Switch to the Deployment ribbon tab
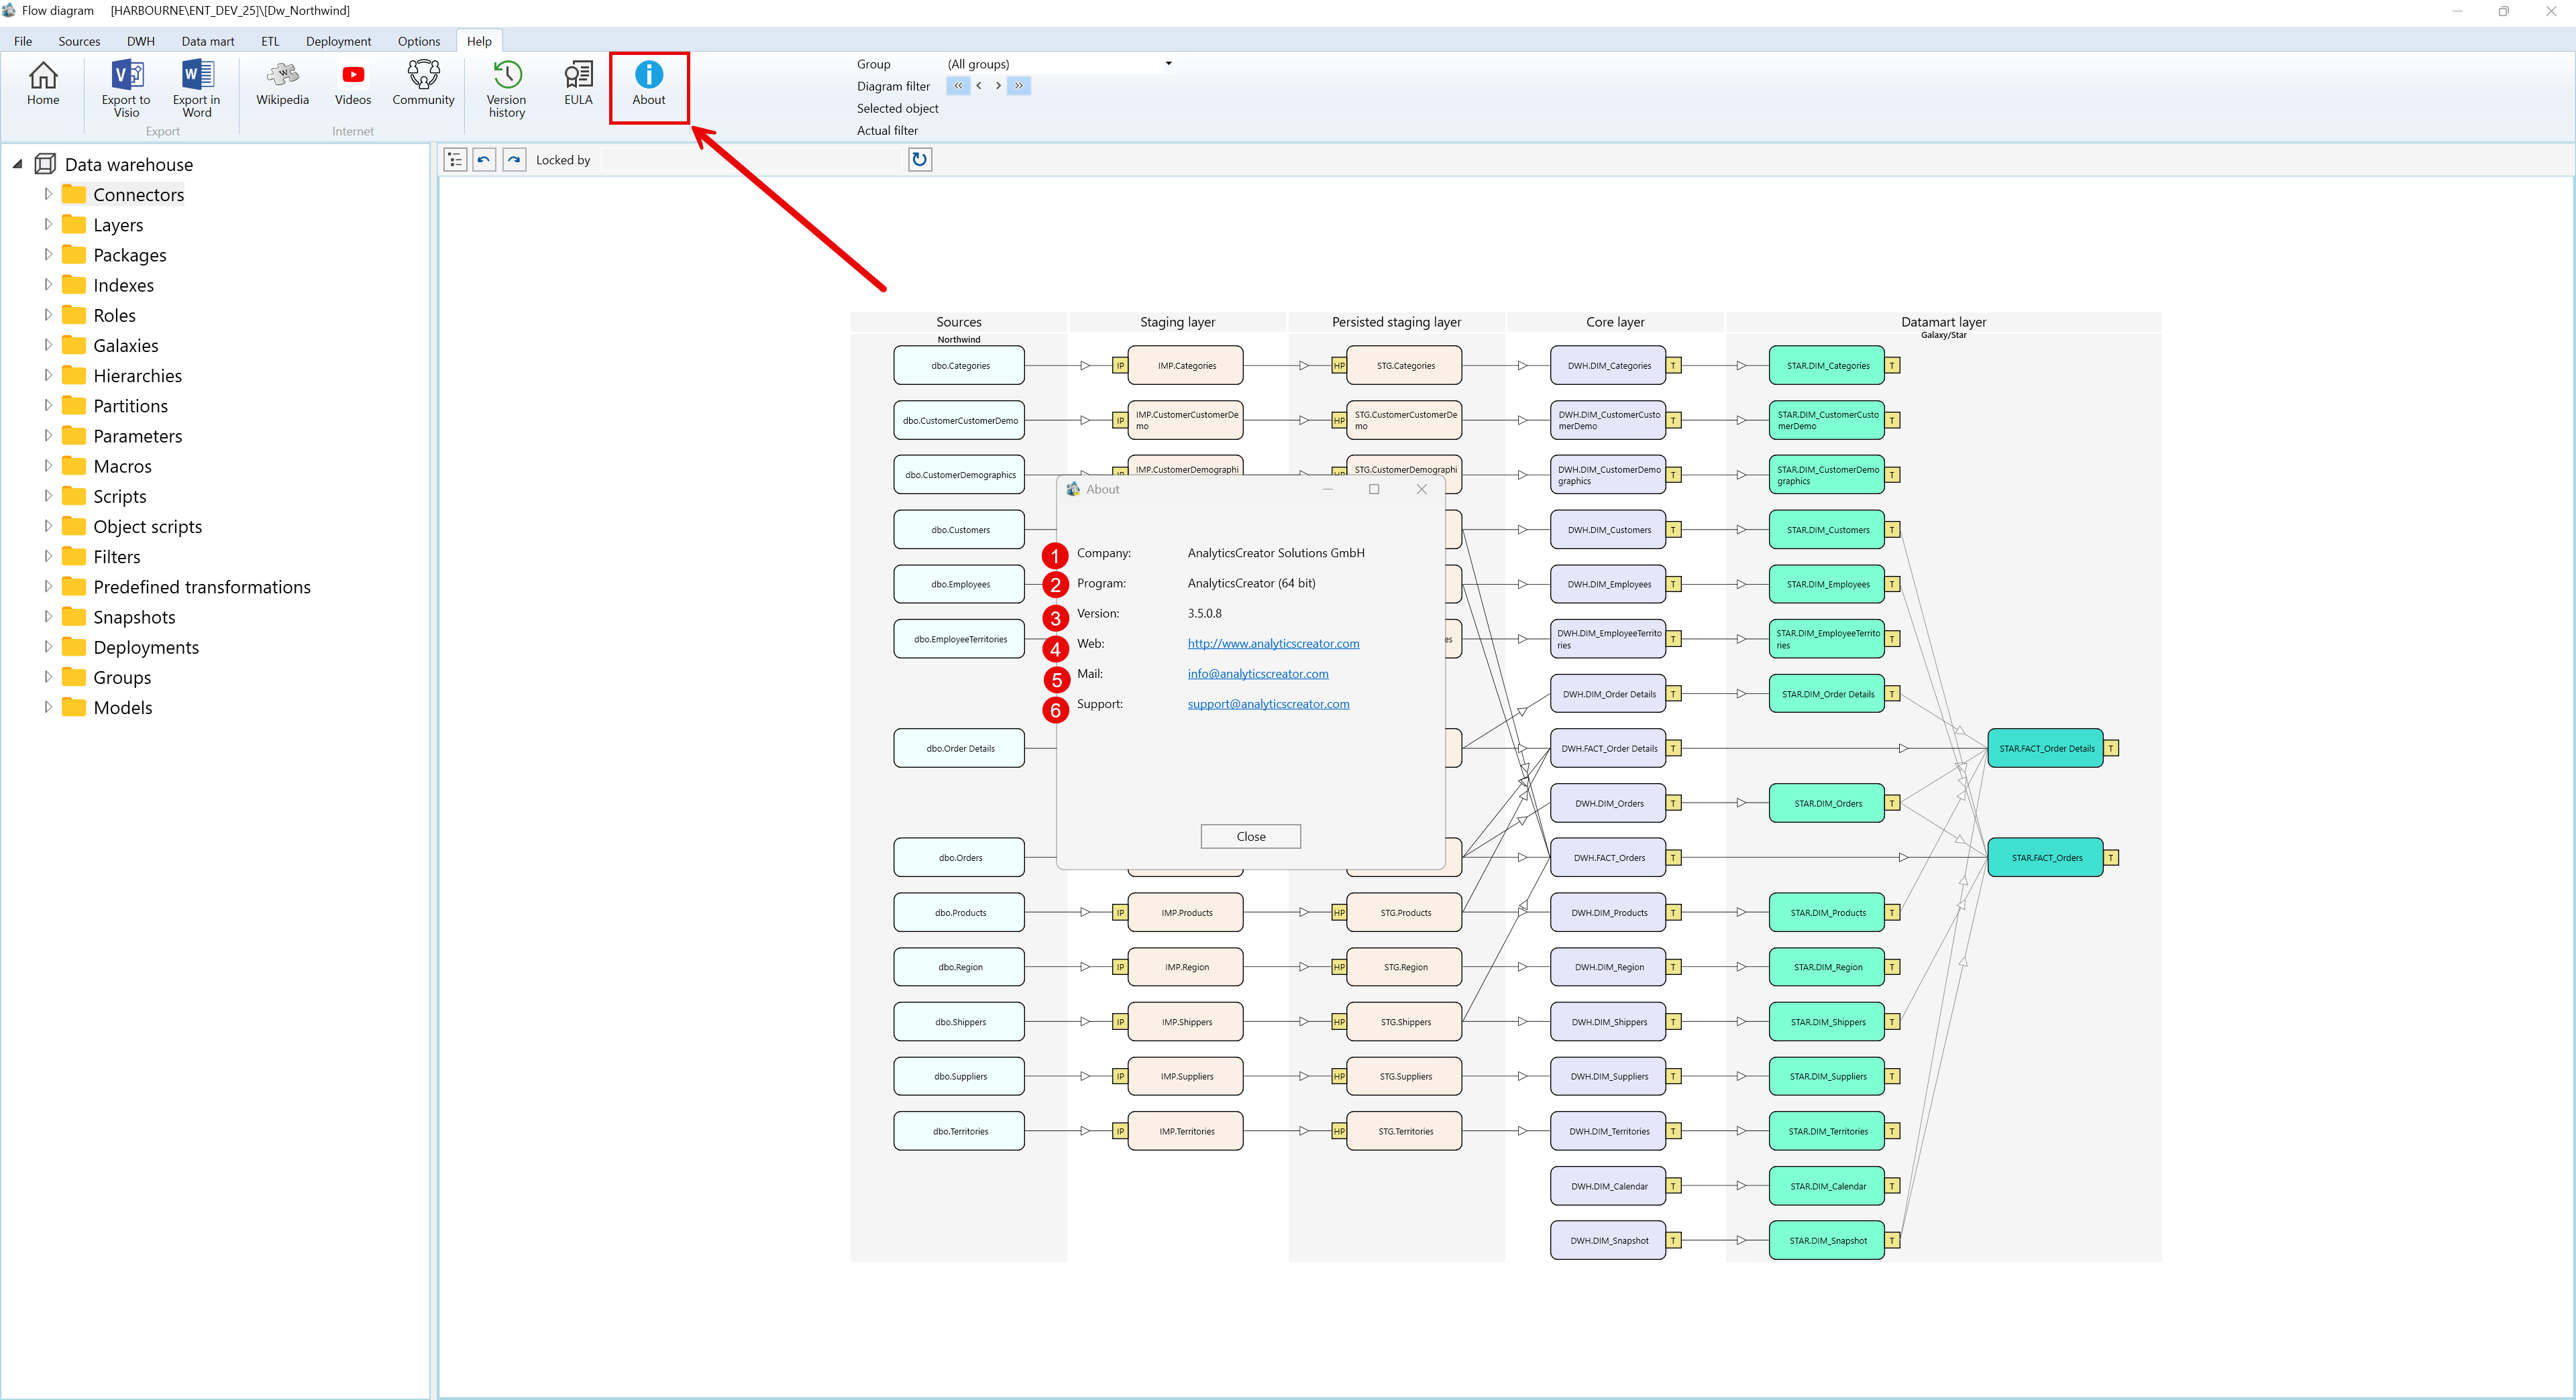Screen dimensions: 2576x1400 pyautogui.click(x=338, y=41)
